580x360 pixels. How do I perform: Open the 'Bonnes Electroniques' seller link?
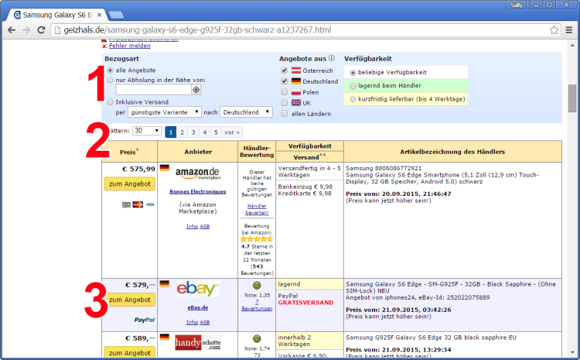197,191
